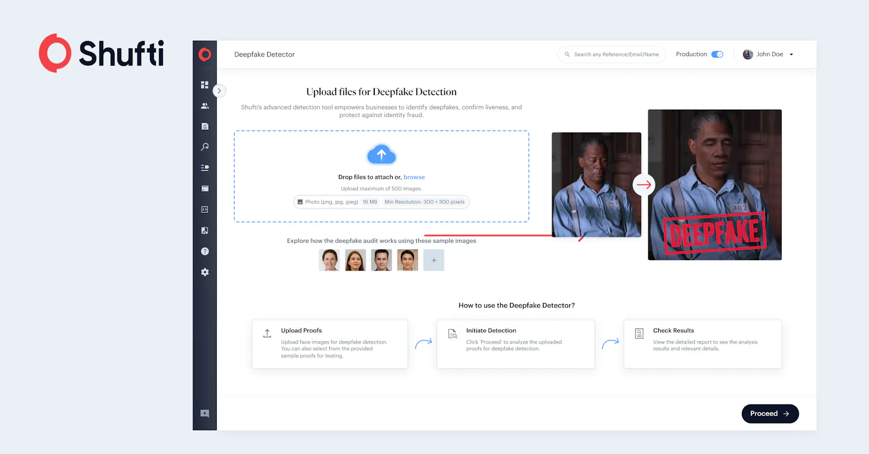Click the 'Upload Proofs' step card title
Viewport: 869px width, 454px height.
click(301, 330)
